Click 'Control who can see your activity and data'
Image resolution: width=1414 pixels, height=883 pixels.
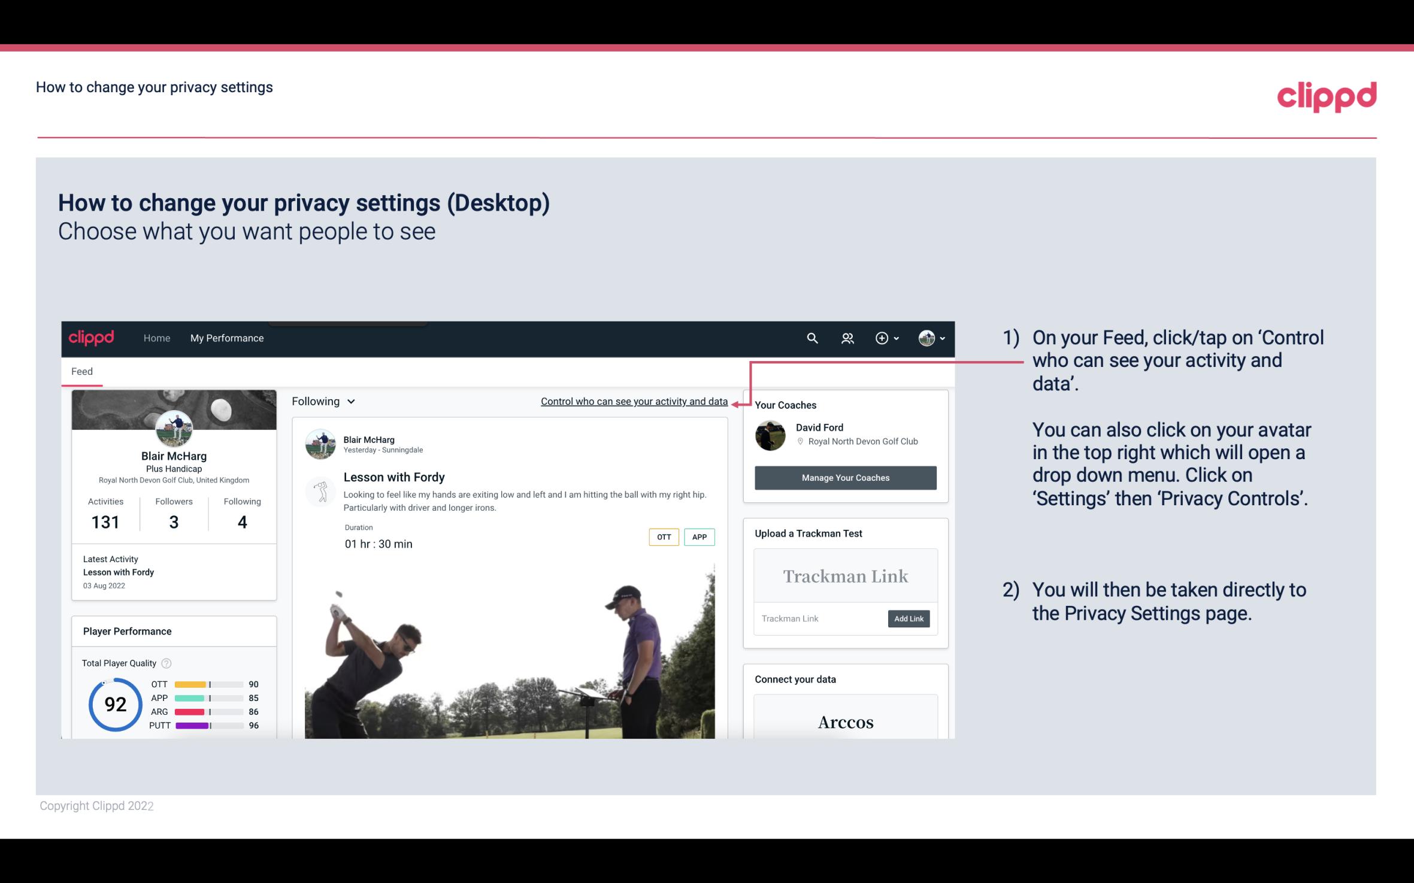tap(634, 401)
